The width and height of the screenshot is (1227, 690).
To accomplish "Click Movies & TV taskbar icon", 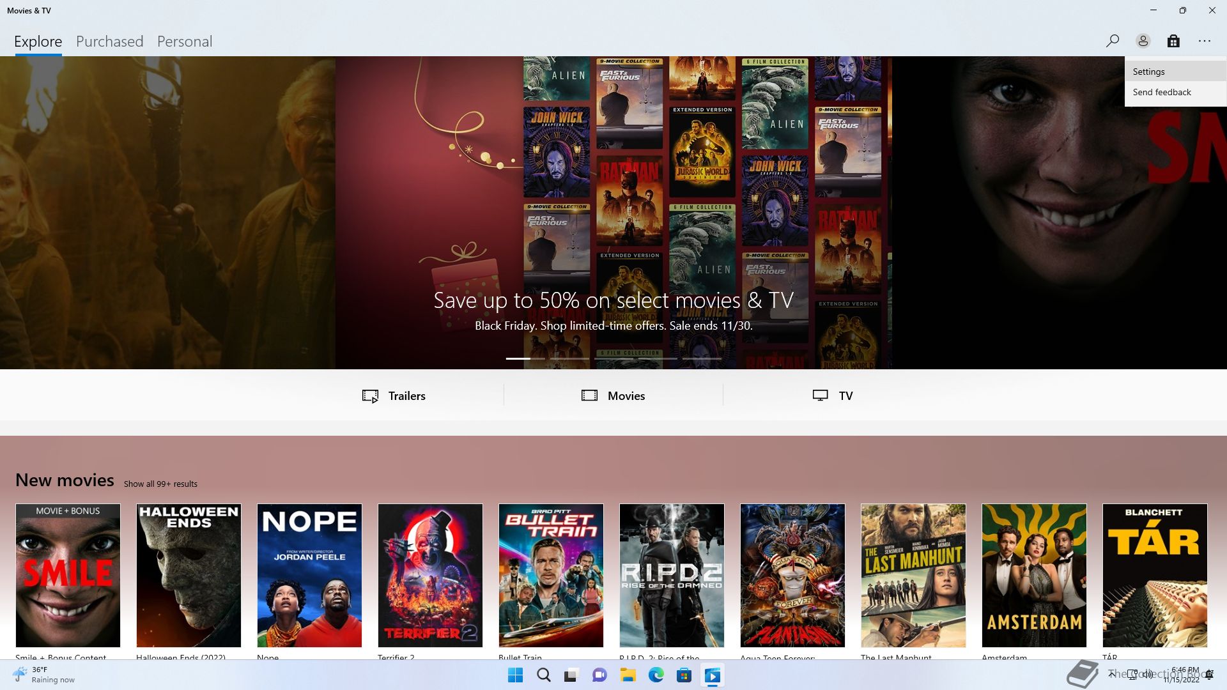I will 712,675.
